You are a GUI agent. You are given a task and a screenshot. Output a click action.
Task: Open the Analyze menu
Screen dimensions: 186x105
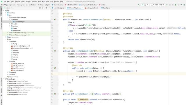point(28,2)
